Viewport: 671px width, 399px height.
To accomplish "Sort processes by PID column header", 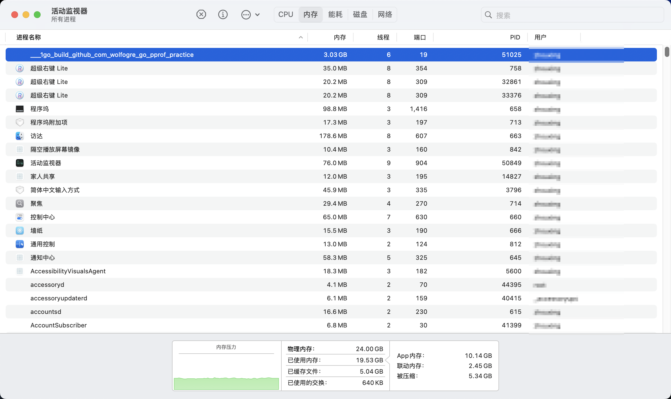I will tap(515, 37).
